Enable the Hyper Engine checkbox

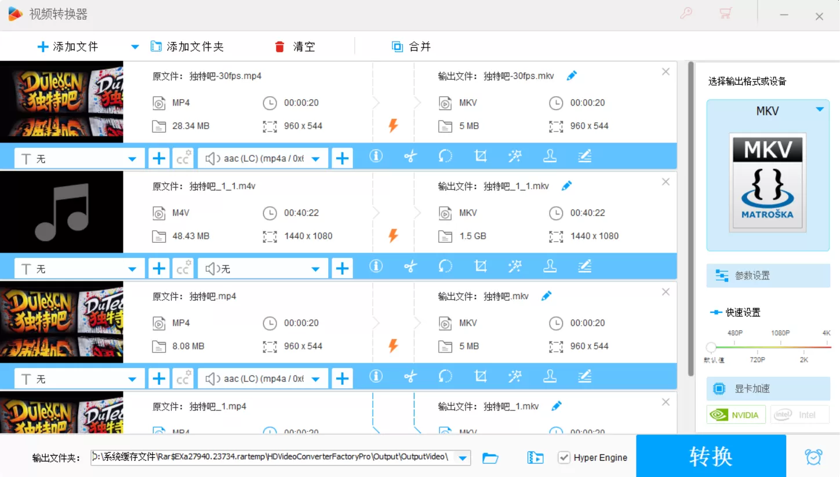click(564, 457)
